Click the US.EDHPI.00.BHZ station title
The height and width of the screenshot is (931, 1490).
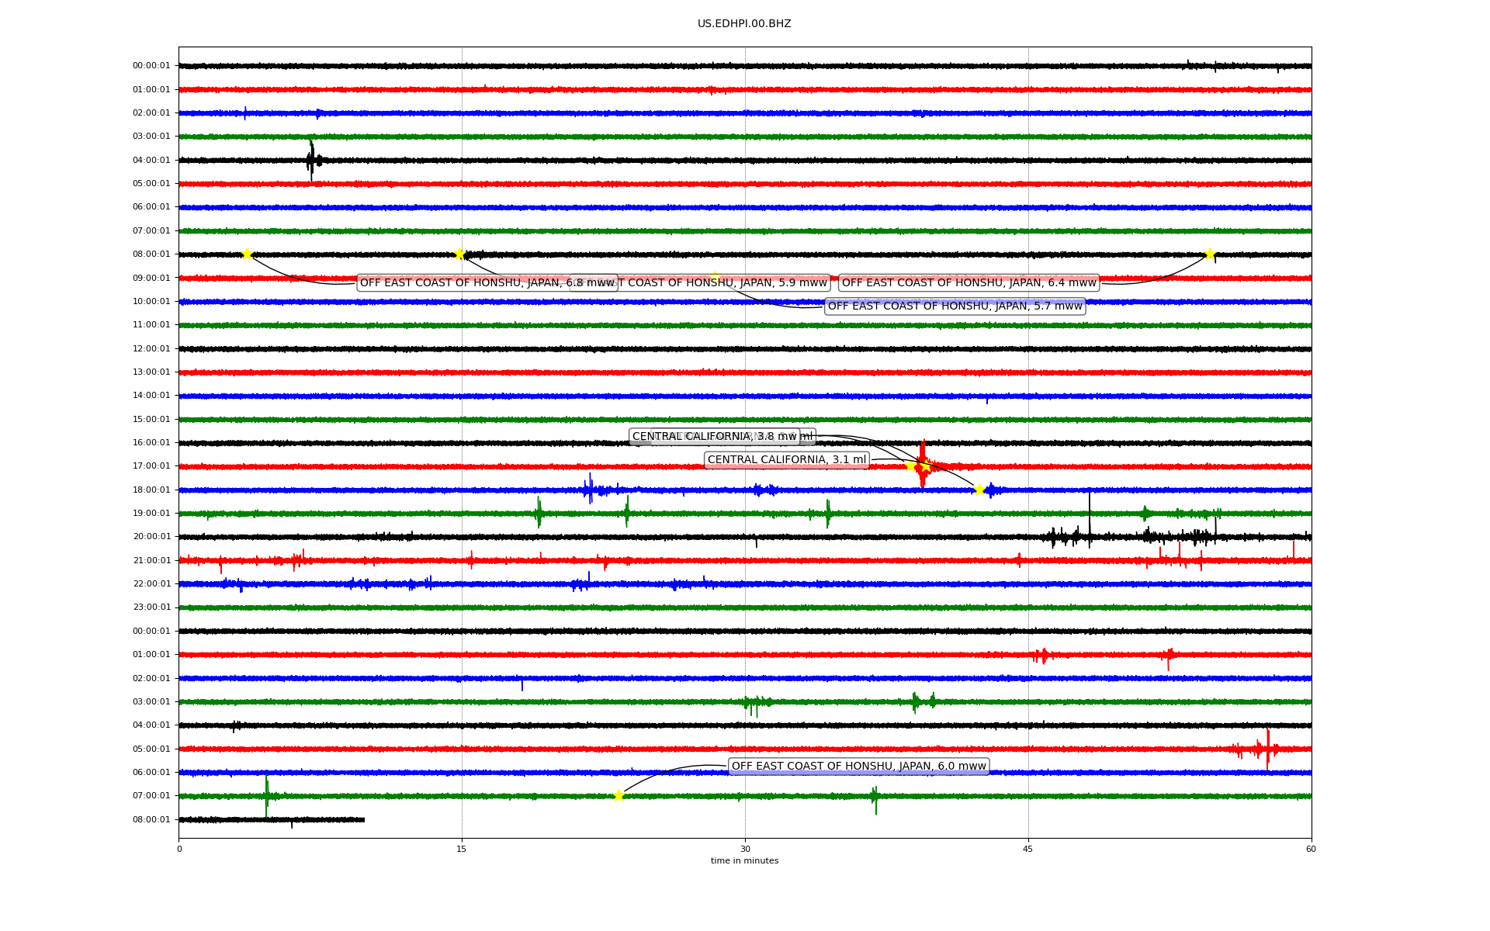coord(743,24)
